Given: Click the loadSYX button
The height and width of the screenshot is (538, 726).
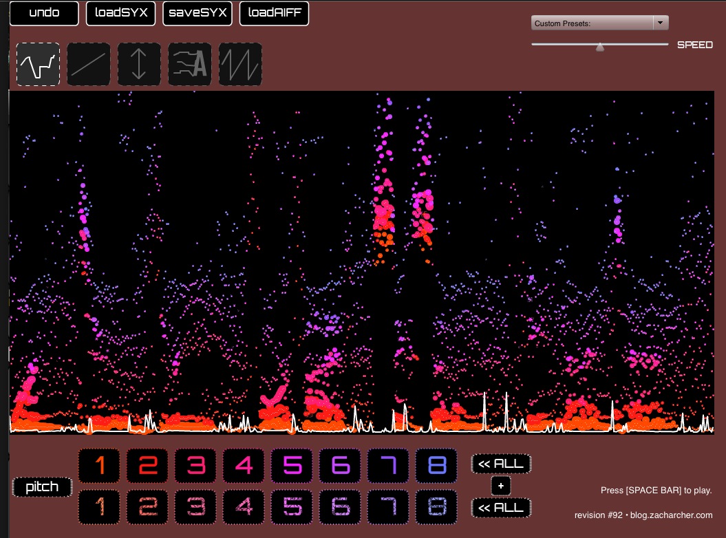Looking at the screenshot, I should click(x=121, y=13).
